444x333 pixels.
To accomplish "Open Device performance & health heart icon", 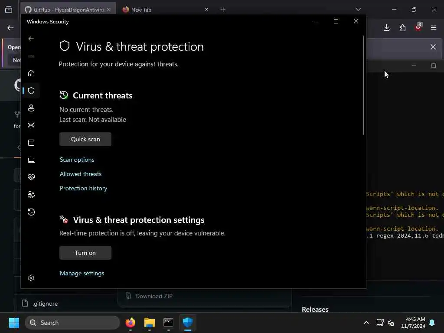I will [x=31, y=177].
